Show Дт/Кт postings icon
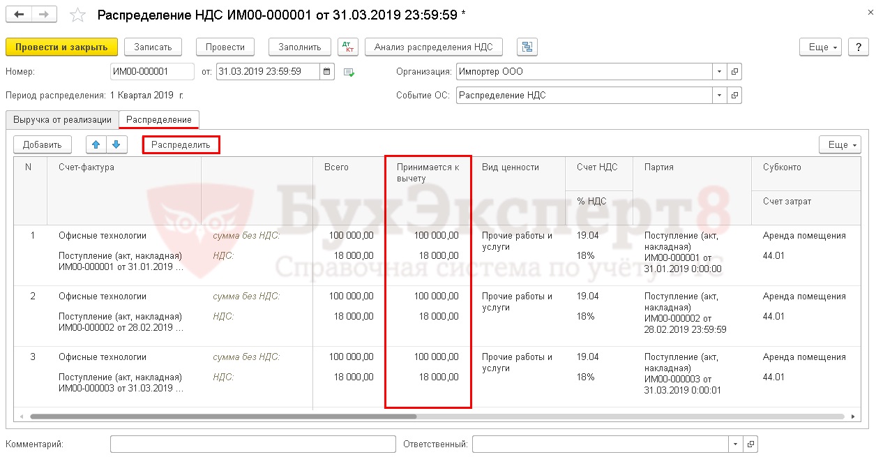 pyautogui.click(x=347, y=47)
